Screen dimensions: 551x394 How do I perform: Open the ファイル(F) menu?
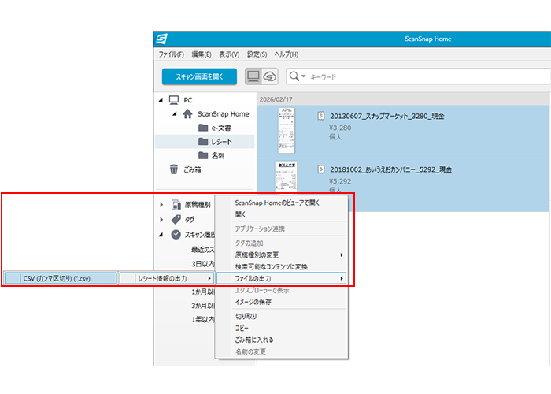[x=171, y=54]
